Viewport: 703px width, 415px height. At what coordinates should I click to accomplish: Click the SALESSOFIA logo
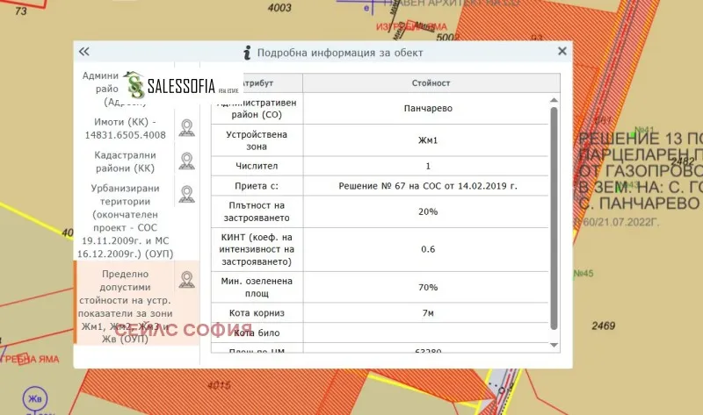pyautogui.click(x=182, y=85)
